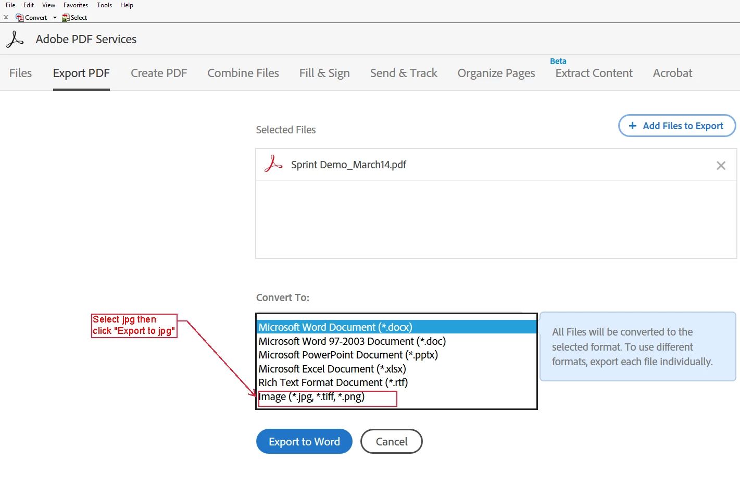Remove Sprint Demo_March14.pdf with its X icon
Screen dimensions: 740x484
(721, 165)
